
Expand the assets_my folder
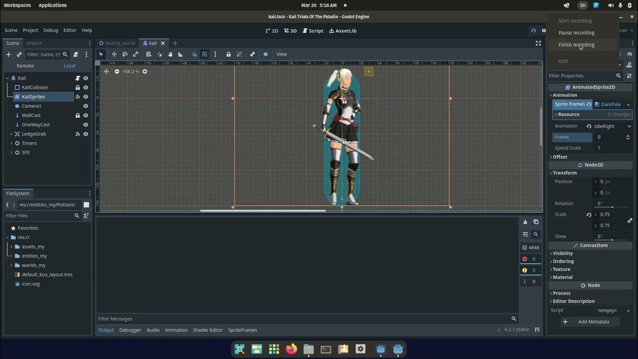(11, 247)
